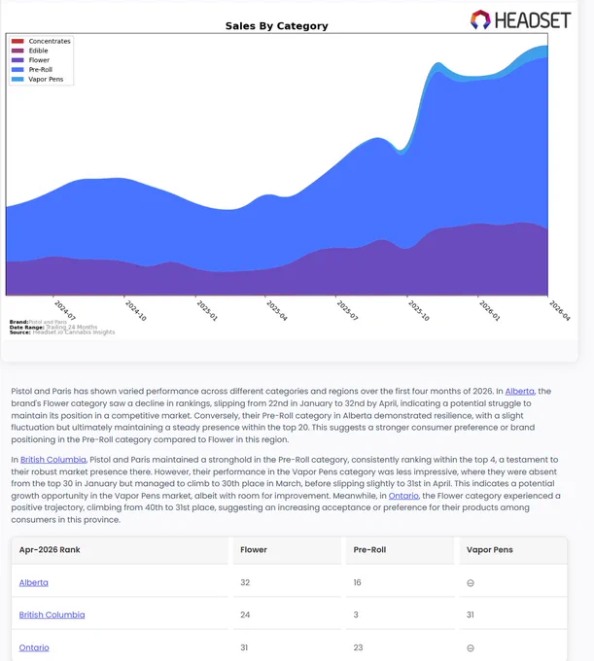Screen dimensions: 594x661
Task: Click the Ontario Pre-Roll rank value 23
Action: pos(358,647)
